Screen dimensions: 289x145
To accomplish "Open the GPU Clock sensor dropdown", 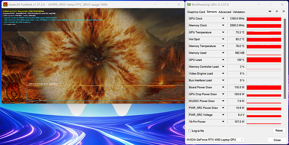I will pyautogui.click(x=223, y=18).
